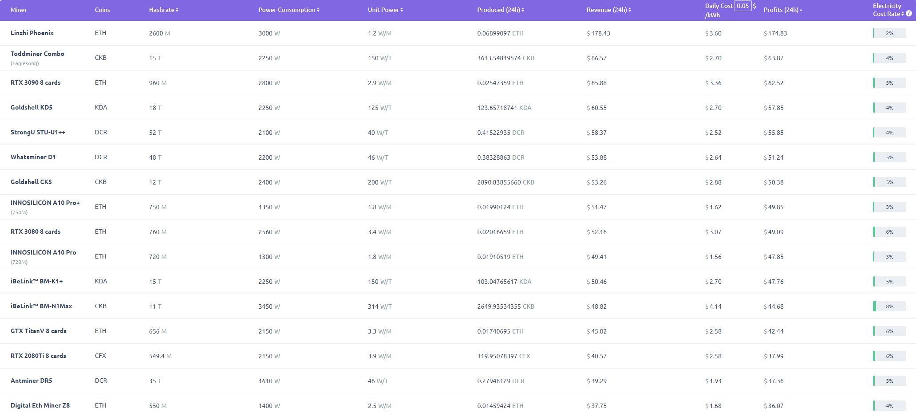Open the Electricity Cost Rate help icon
The image size is (916, 416).
[x=909, y=14]
